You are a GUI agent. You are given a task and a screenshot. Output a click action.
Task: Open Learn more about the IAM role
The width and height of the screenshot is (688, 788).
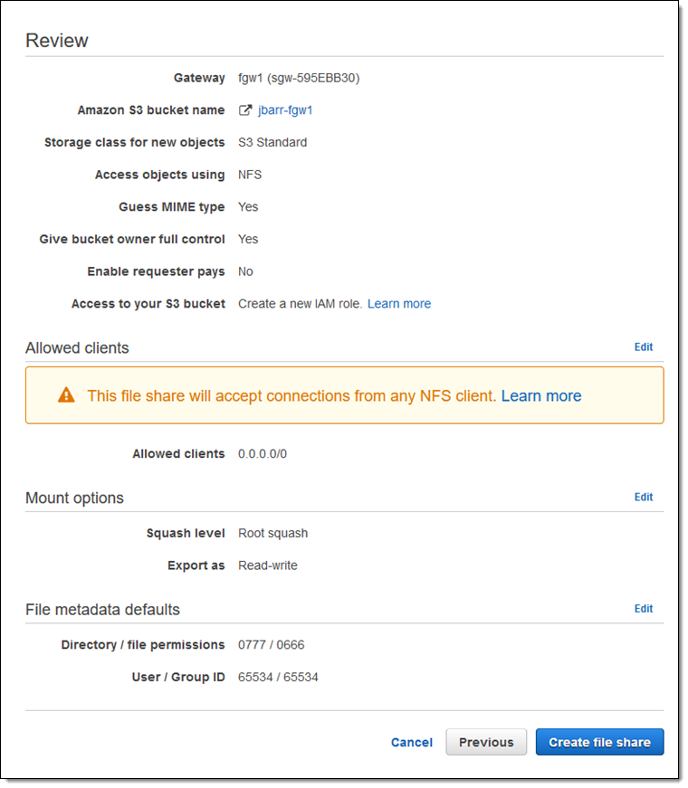coord(399,304)
